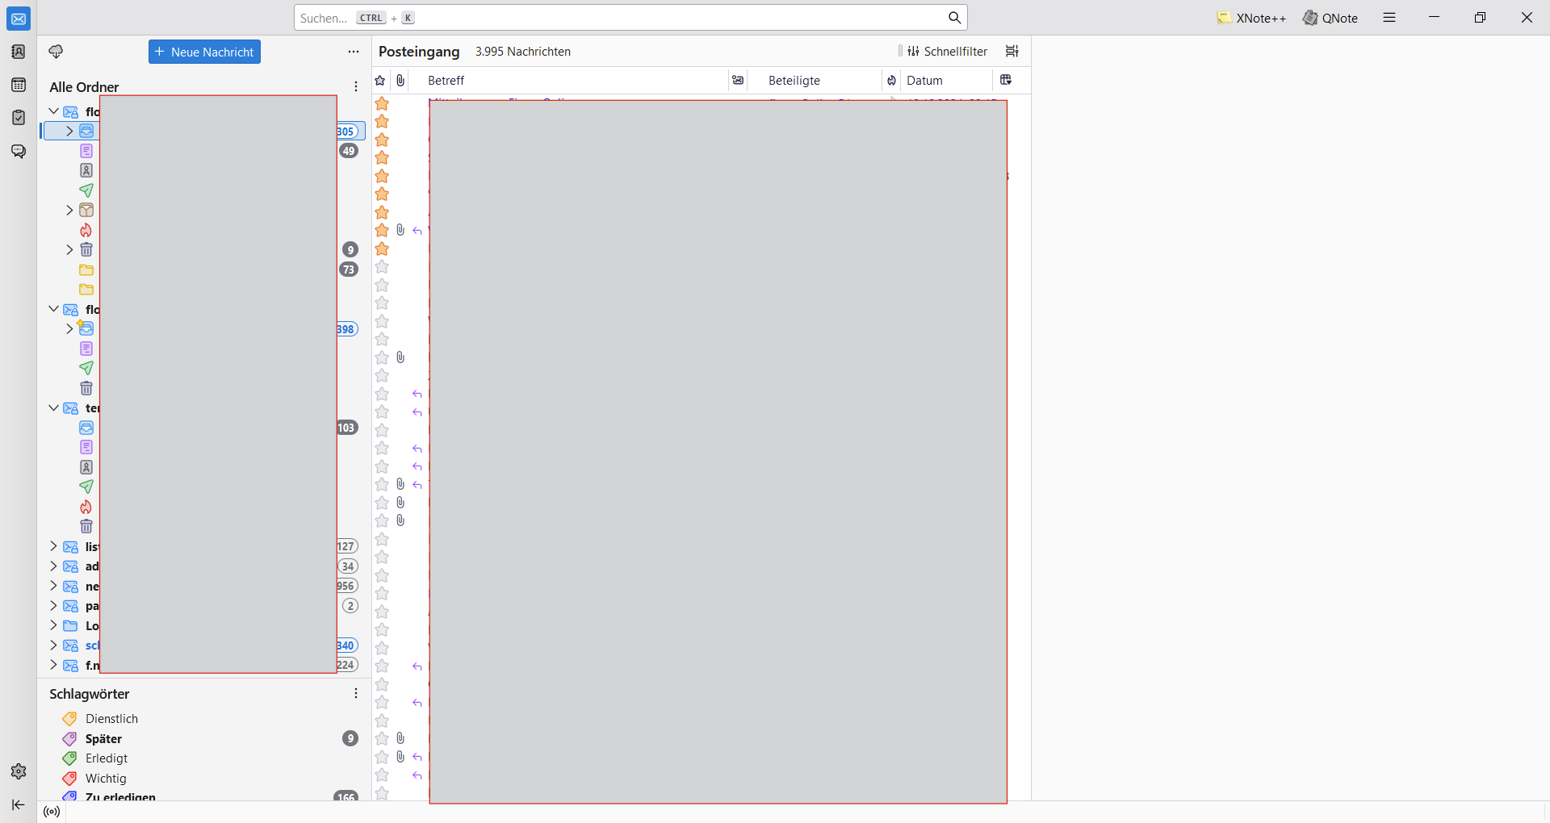Open the Alle Ordner options menu
Screen dimensions: 1550x823
(x=356, y=86)
